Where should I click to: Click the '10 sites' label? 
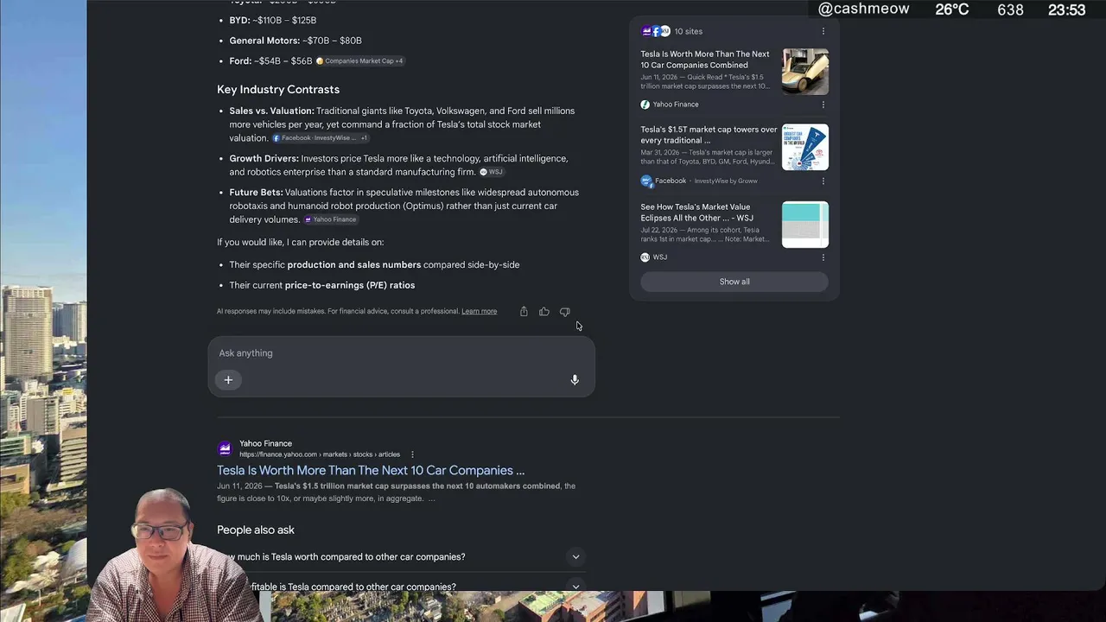(x=689, y=31)
